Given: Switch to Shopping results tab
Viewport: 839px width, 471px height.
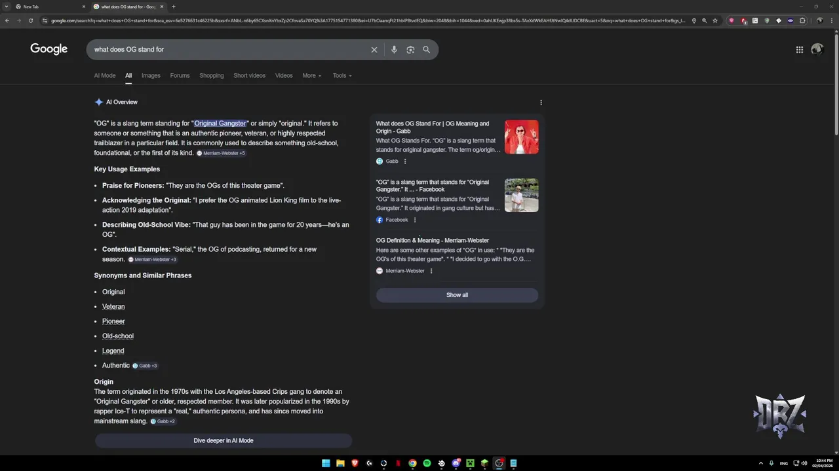Looking at the screenshot, I should click(x=212, y=75).
